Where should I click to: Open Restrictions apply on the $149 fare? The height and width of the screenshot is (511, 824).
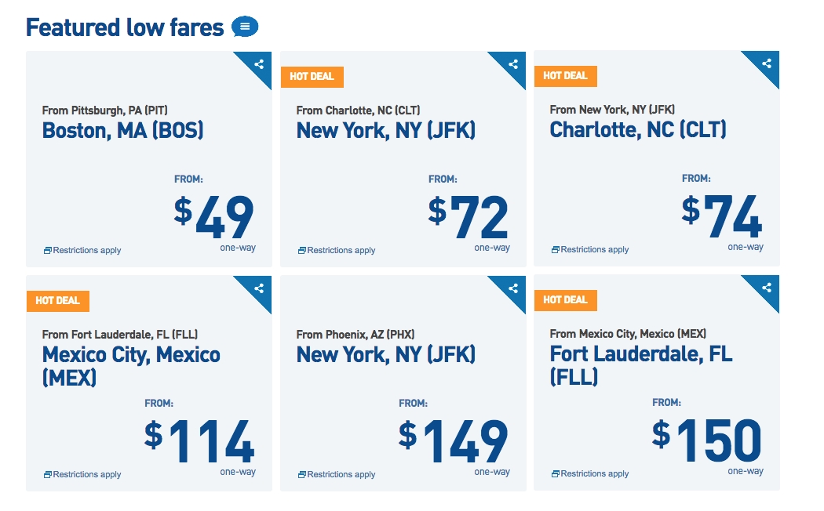tap(337, 474)
